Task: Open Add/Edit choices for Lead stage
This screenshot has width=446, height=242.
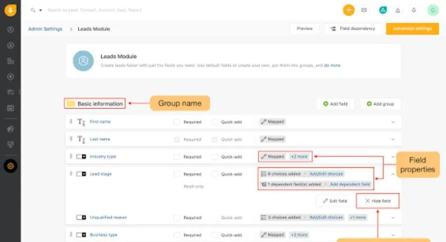Action: (326, 174)
